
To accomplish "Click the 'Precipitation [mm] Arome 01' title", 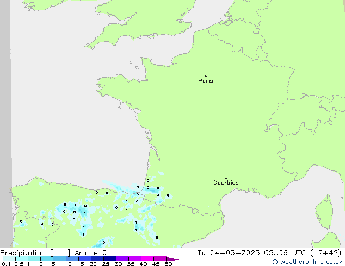I will [56, 252].
